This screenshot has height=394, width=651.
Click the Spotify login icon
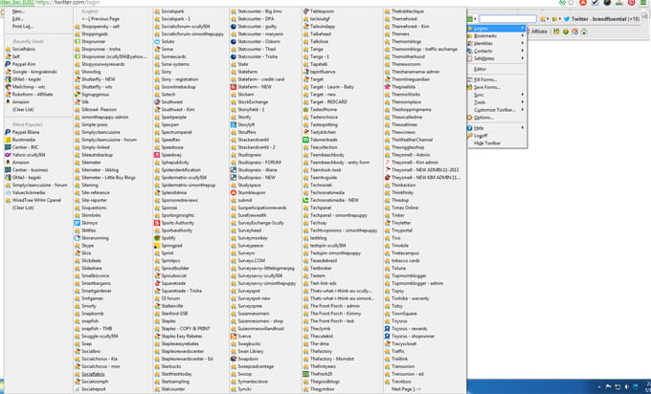coord(157,238)
